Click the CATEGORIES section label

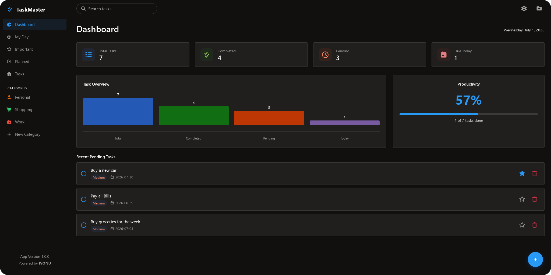click(x=17, y=88)
